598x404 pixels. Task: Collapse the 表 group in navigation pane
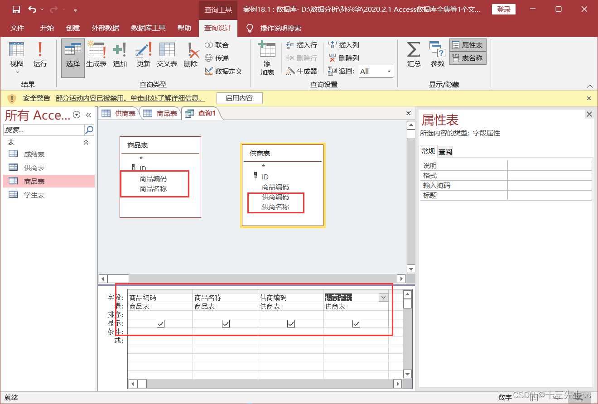coord(86,142)
